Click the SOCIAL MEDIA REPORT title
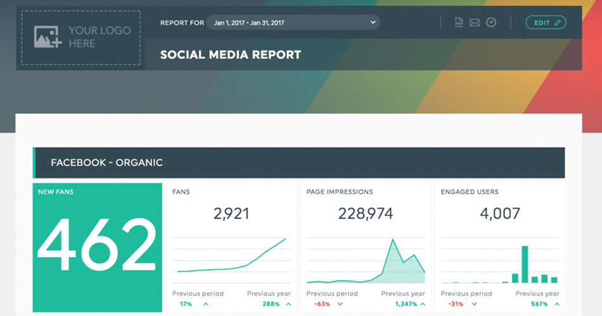Screen dimensions: 602x316 231,55
